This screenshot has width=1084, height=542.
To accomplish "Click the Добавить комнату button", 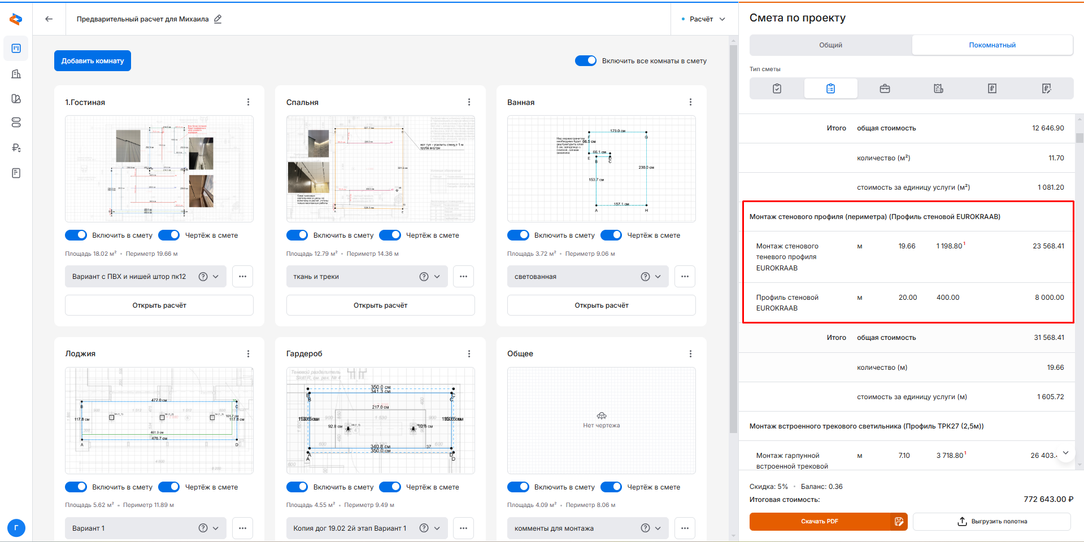I will coord(93,61).
